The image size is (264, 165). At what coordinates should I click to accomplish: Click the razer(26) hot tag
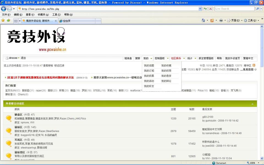(x=41, y=90)
